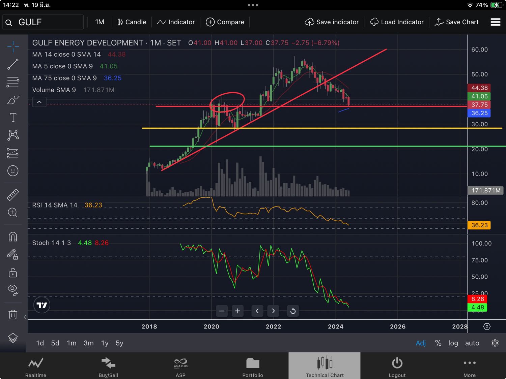Open the Fibonacci retracement tool
The width and height of the screenshot is (506, 379).
click(x=13, y=82)
